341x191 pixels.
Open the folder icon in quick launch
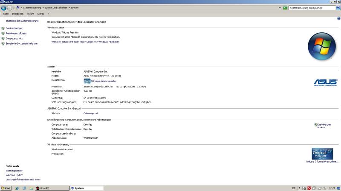coord(31,188)
